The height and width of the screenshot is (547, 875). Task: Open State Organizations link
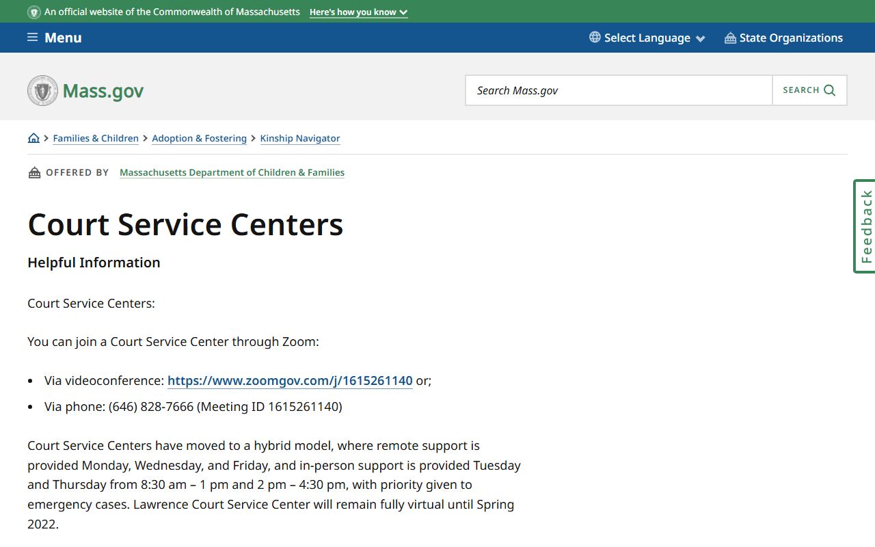784,38
